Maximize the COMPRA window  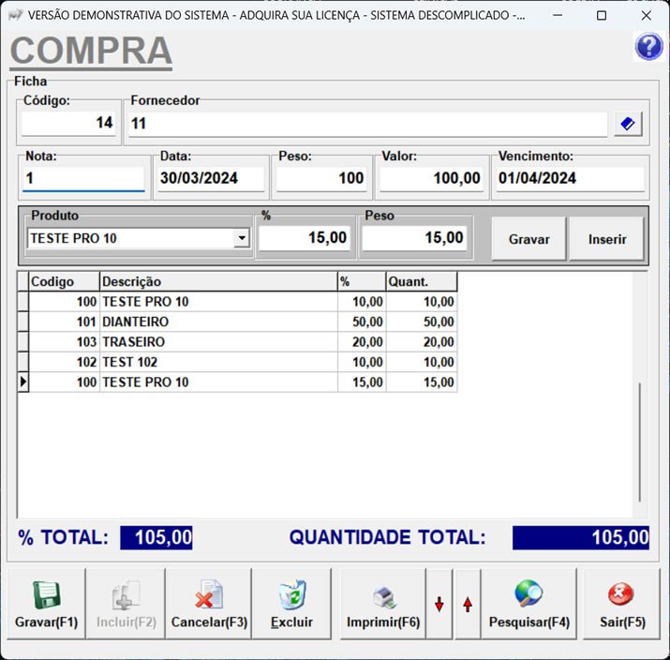[602, 15]
